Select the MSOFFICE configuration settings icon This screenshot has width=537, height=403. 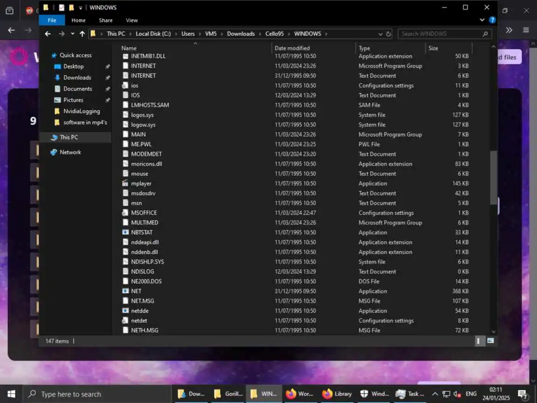125,213
